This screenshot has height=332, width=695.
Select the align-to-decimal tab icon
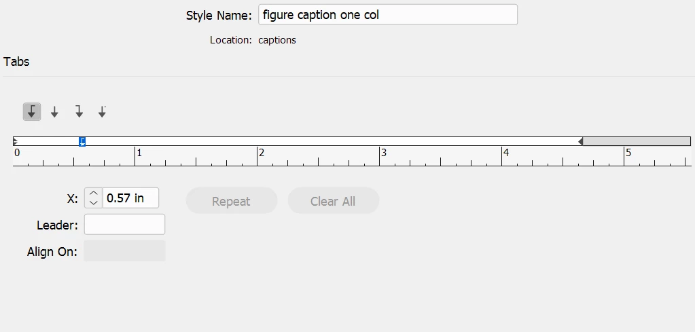coord(102,112)
